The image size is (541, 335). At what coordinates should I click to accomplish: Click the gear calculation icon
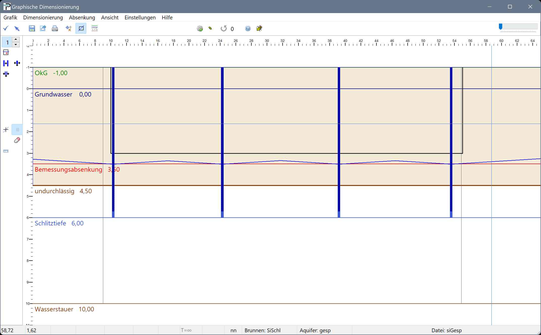200,28
